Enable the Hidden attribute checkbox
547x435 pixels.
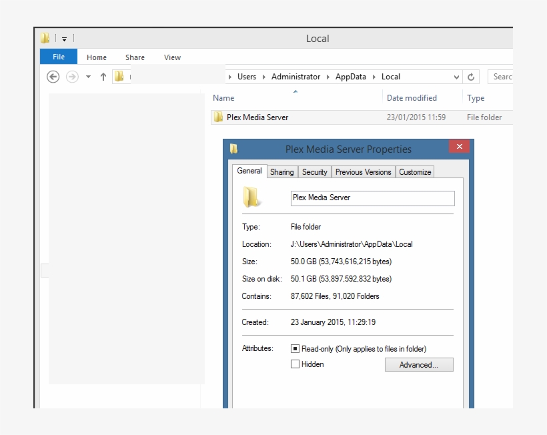click(294, 364)
